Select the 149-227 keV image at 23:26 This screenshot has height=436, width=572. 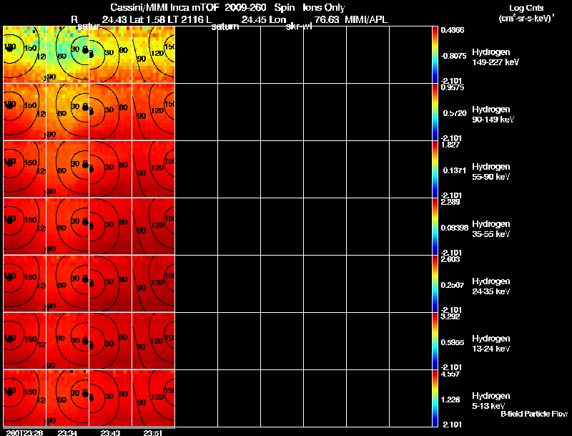24,54
